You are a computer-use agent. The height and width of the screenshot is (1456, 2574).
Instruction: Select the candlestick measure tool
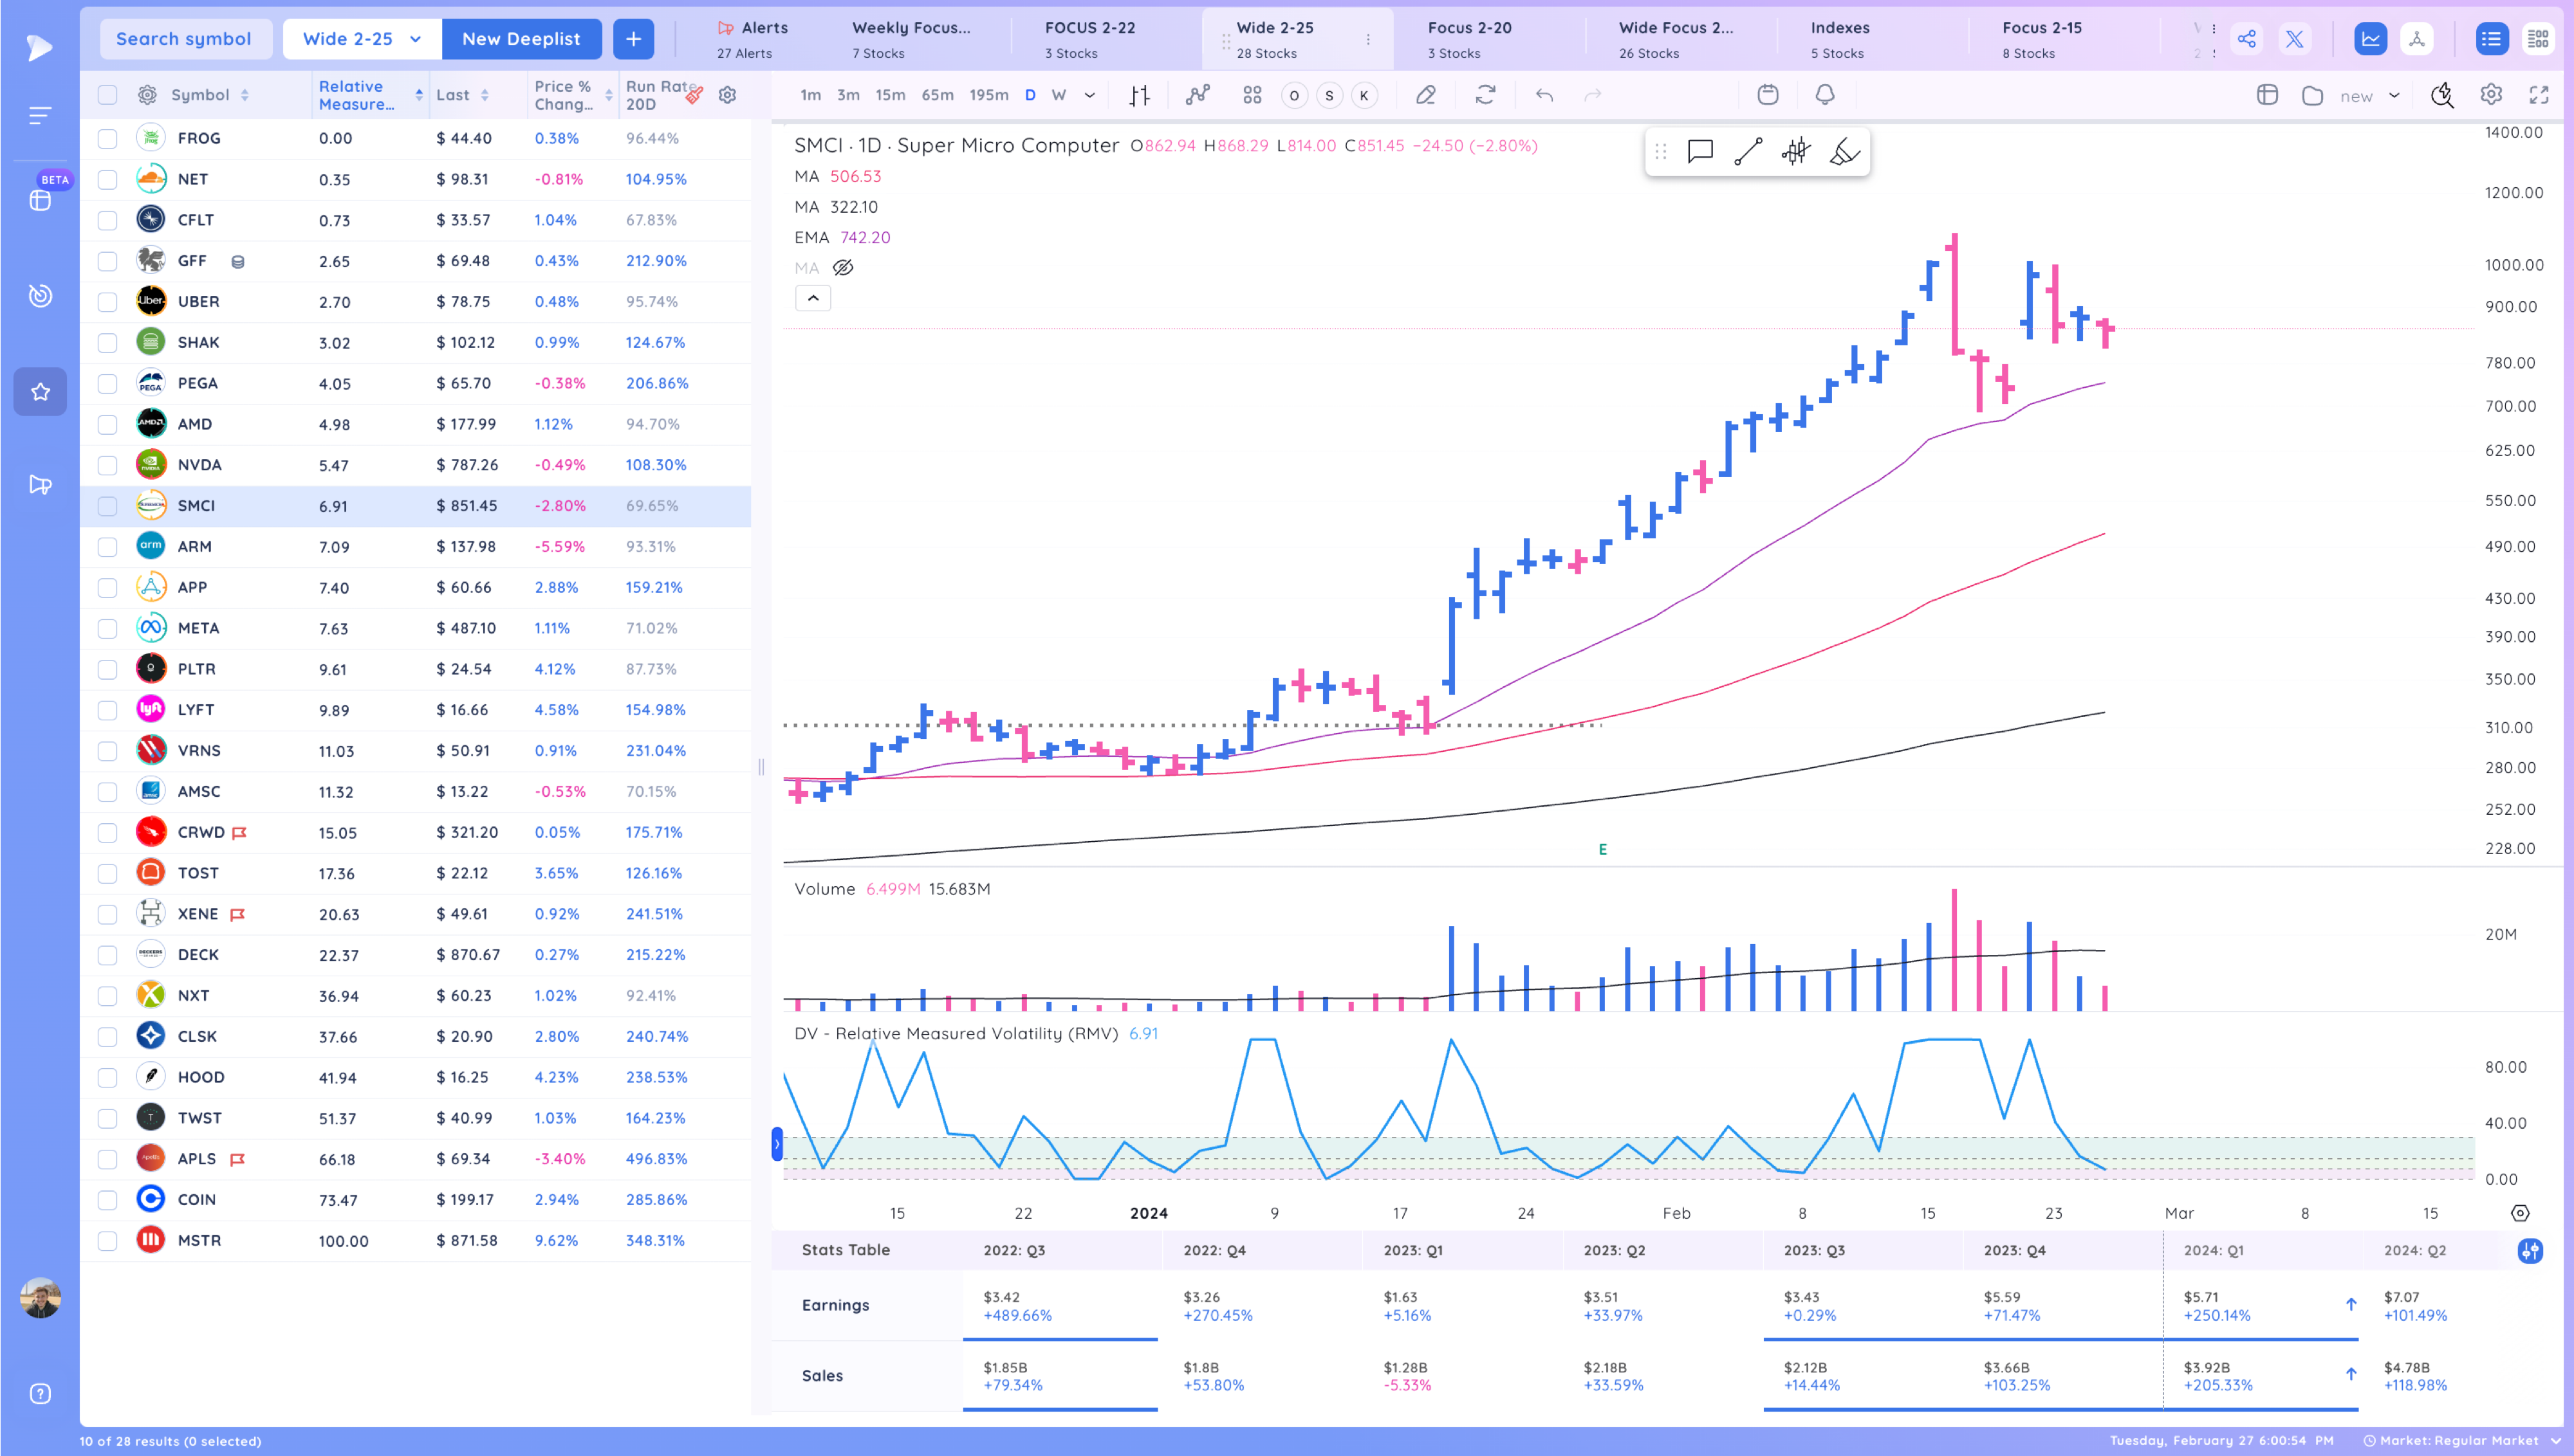tap(1796, 152)
